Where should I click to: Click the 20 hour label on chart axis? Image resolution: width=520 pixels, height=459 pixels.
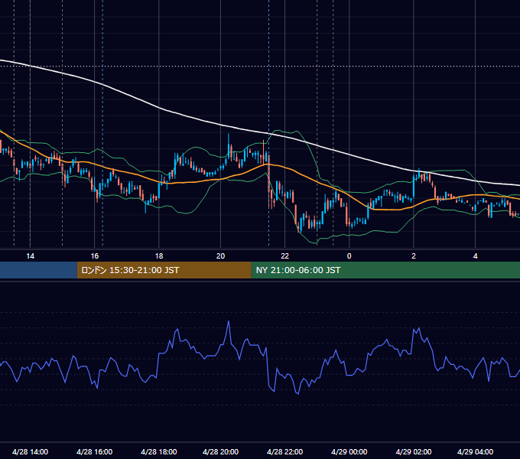(x=220, y=256)
